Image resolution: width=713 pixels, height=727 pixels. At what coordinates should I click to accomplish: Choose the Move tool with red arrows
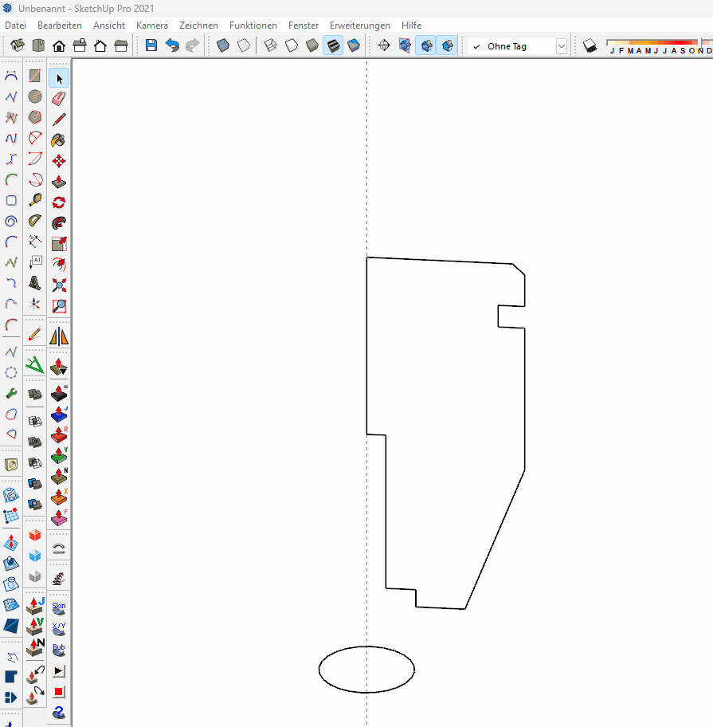pos(59,160)
